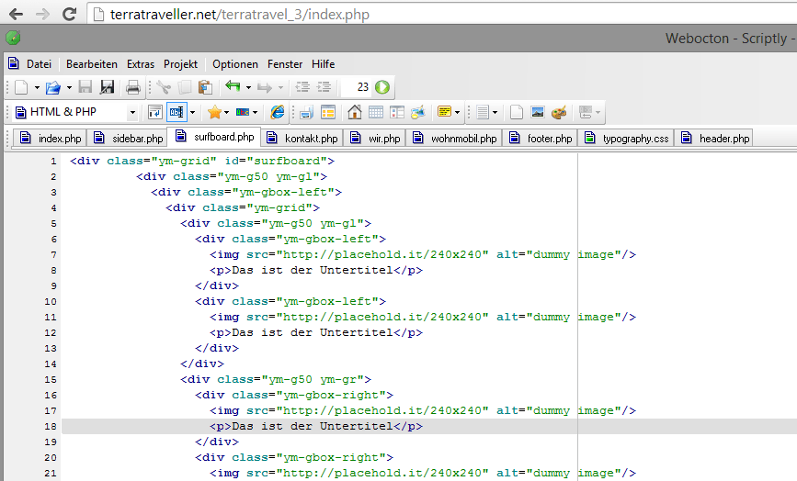Click the Increase indent icon
797x481 pixels.
coord(324,87)
